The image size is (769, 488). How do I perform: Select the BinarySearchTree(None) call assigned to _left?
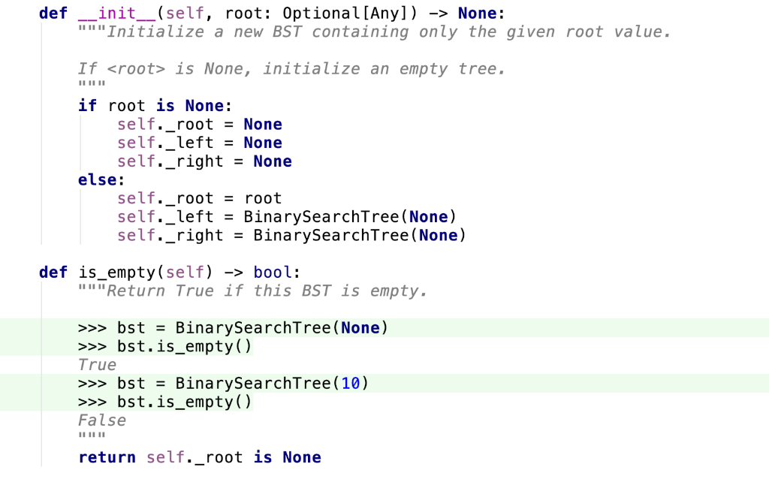pyautogui.click(x=349, y=216)
